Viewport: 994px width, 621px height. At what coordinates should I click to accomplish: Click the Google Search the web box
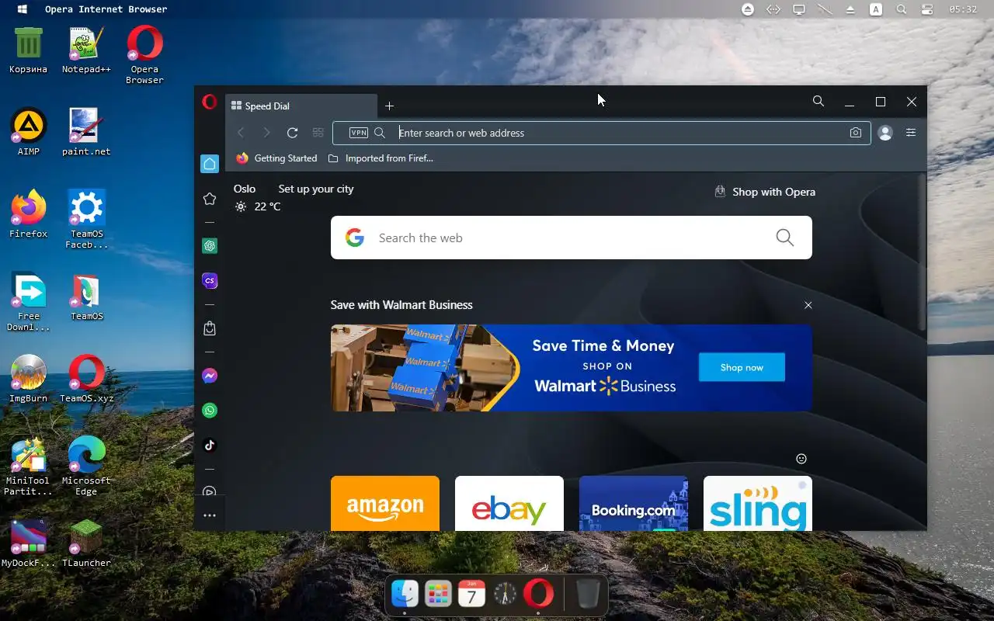point(572,238)
